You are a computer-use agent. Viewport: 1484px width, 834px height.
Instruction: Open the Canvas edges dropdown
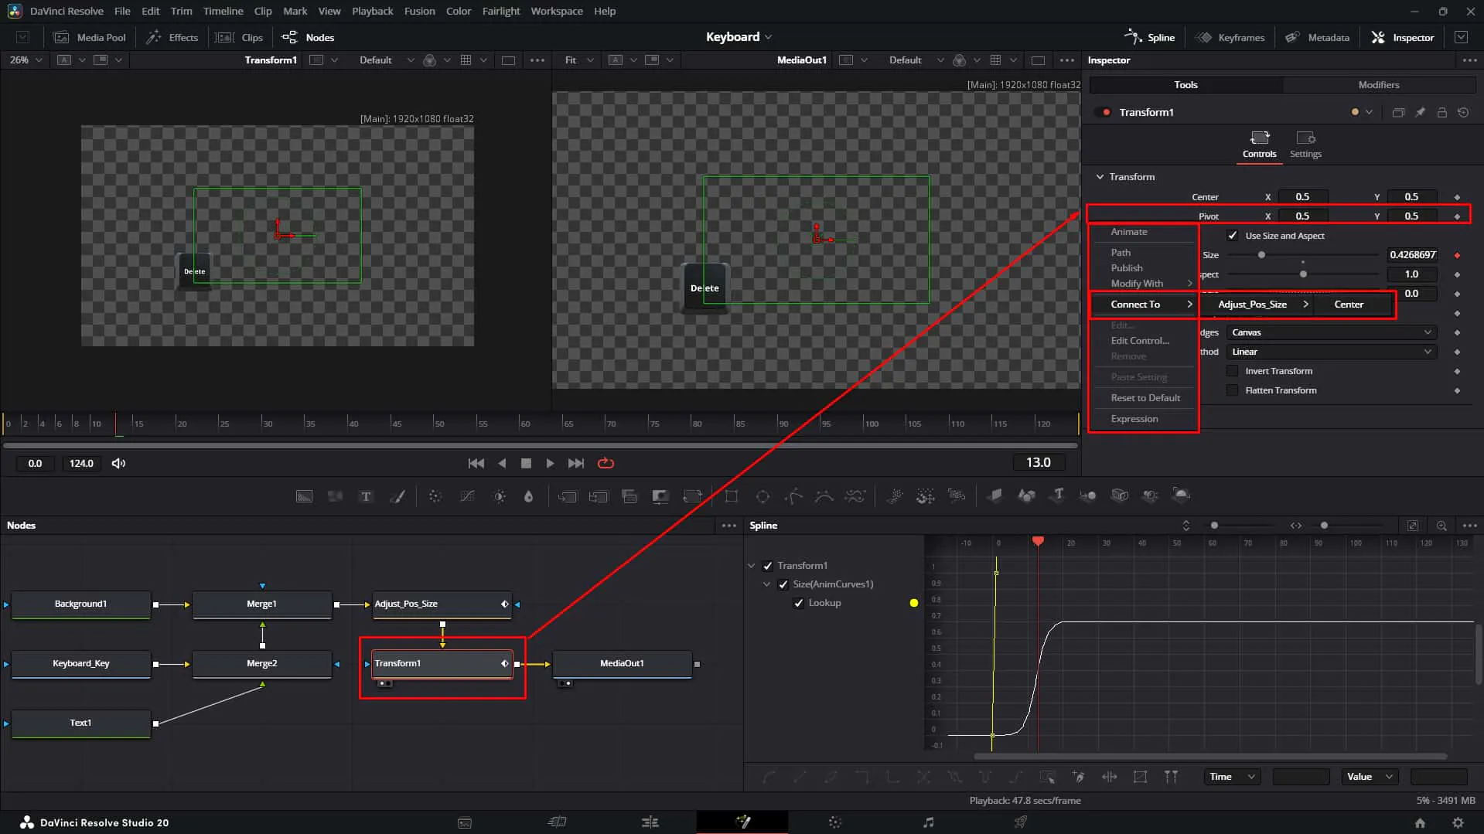point(1331,332)
